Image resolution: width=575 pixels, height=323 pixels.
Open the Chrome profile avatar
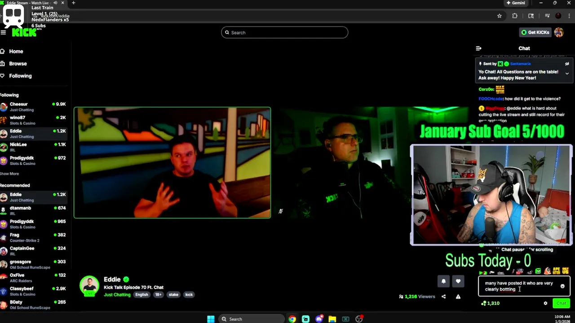click(x=558, y=16)
